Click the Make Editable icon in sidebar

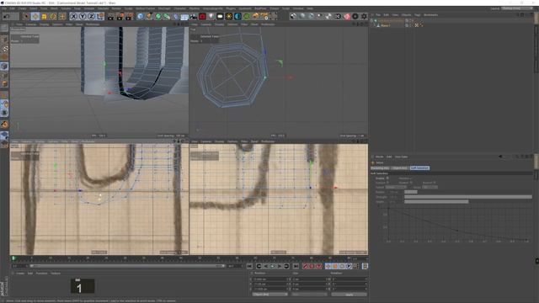4,28
